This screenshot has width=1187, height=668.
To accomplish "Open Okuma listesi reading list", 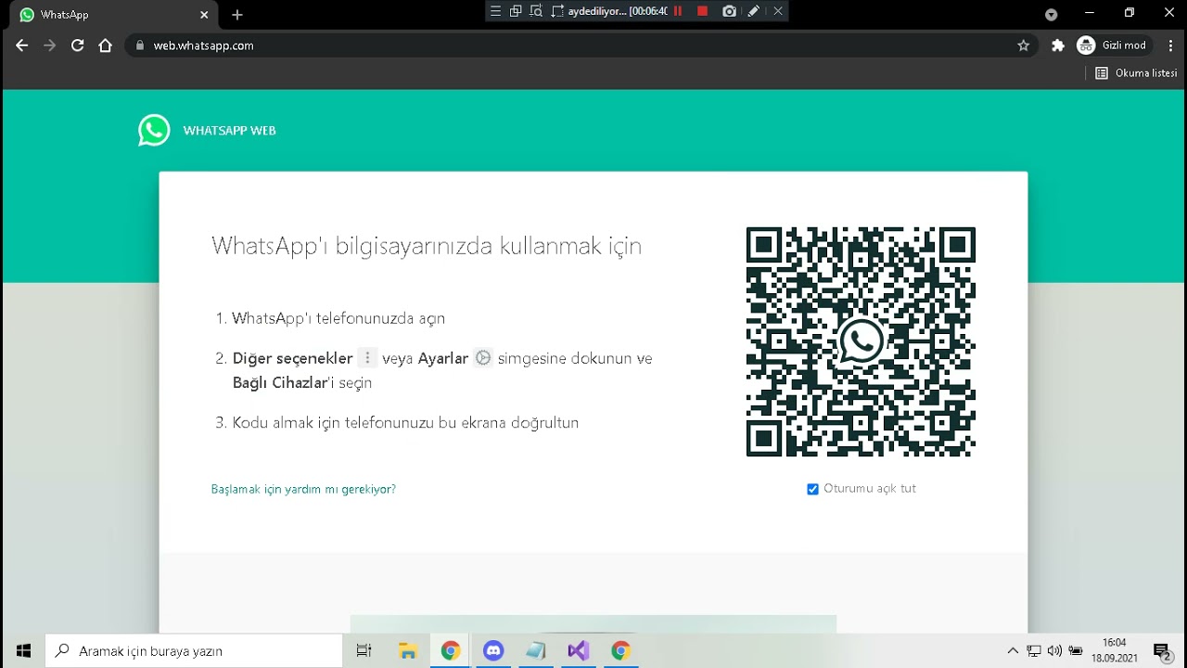I will [1136, 73].
